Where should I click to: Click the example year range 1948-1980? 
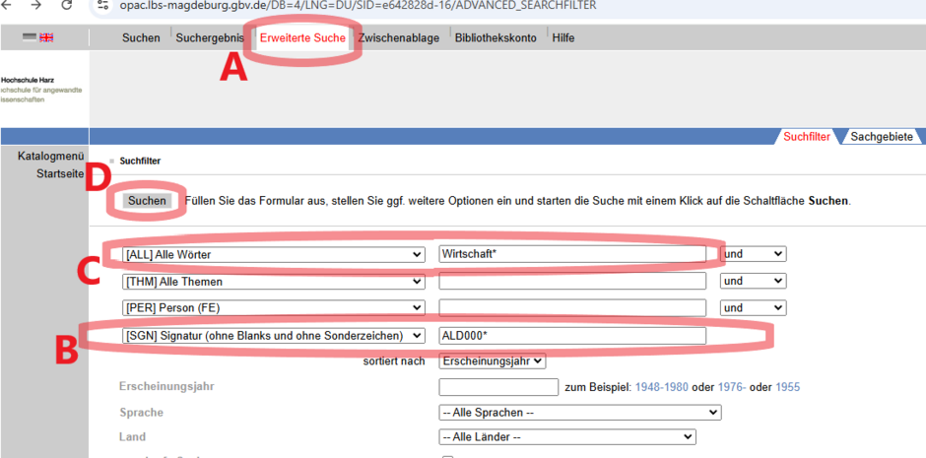[x=661, y=387]
